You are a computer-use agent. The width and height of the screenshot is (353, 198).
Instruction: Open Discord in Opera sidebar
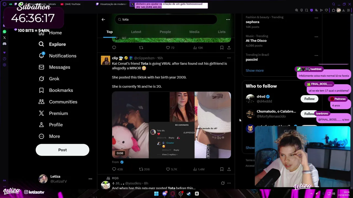(4, 44)
